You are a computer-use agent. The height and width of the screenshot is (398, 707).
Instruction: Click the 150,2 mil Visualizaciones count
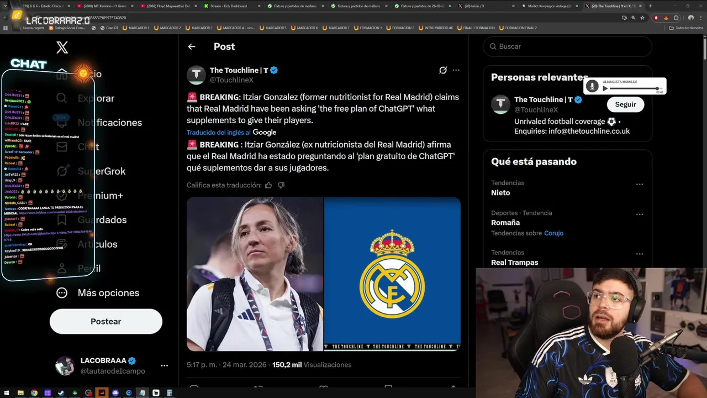(312, 365)
